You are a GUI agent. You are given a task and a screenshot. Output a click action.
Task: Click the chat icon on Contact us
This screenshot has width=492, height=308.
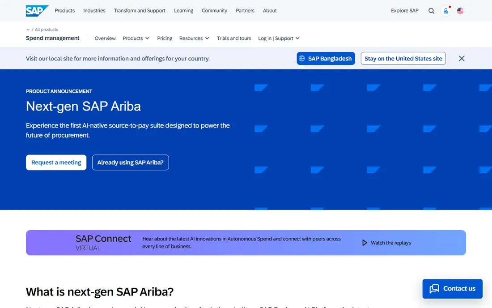tap(434, 289)
